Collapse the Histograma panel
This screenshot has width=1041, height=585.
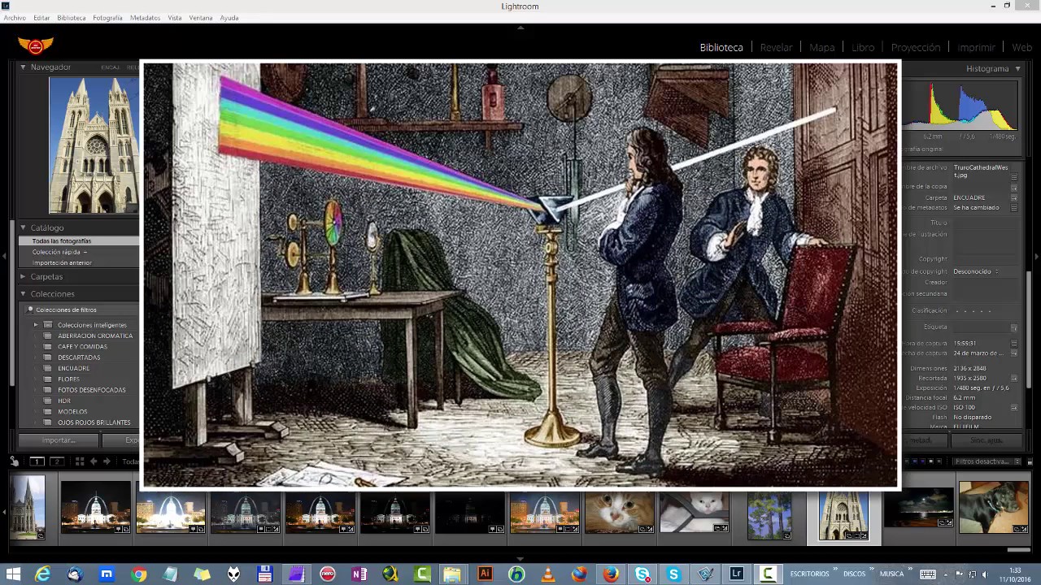pyautogui.click(x=1017, y=69)
